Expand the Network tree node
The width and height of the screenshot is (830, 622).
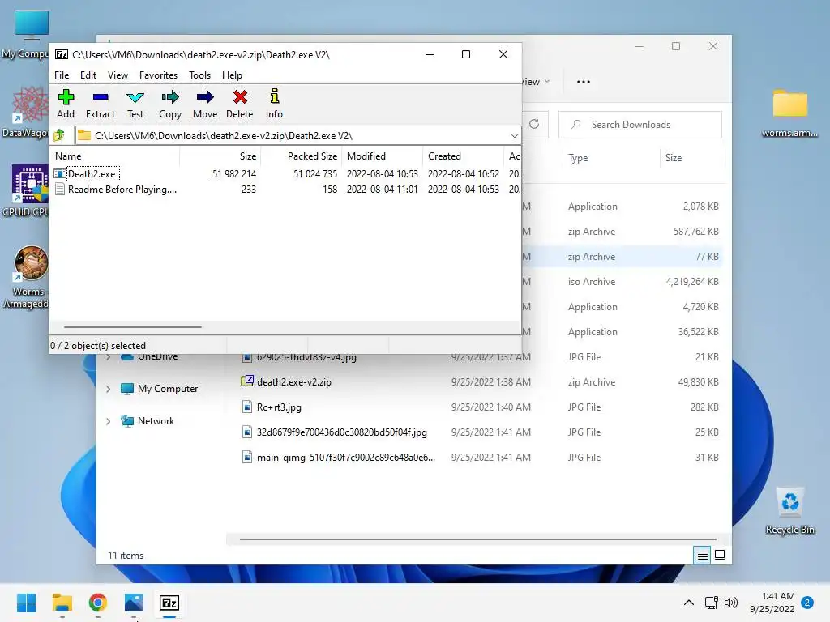(109, 421)
